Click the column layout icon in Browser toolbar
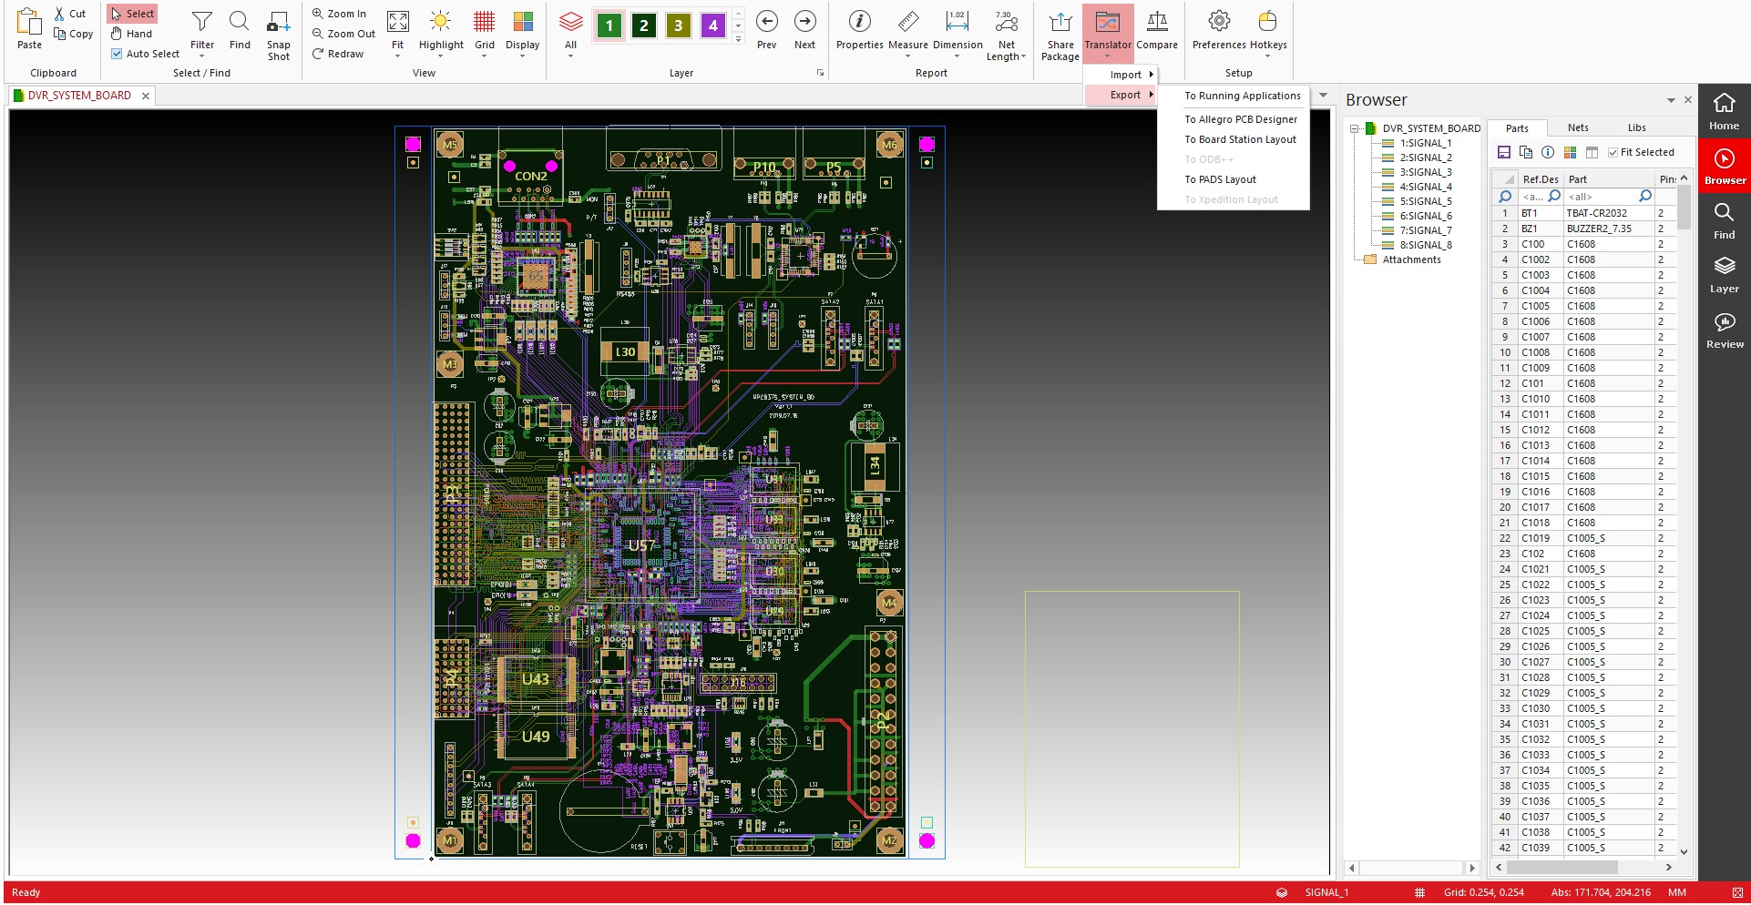Image resolution: width=1751 pixels, height=905 pixels. point(1592,152)
